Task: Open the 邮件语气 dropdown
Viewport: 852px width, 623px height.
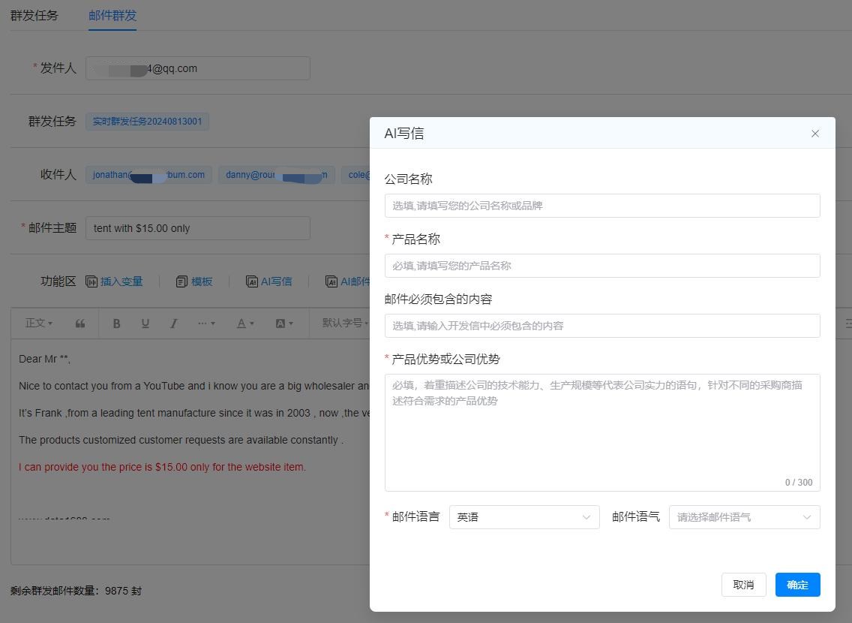Action: (745, 517)
